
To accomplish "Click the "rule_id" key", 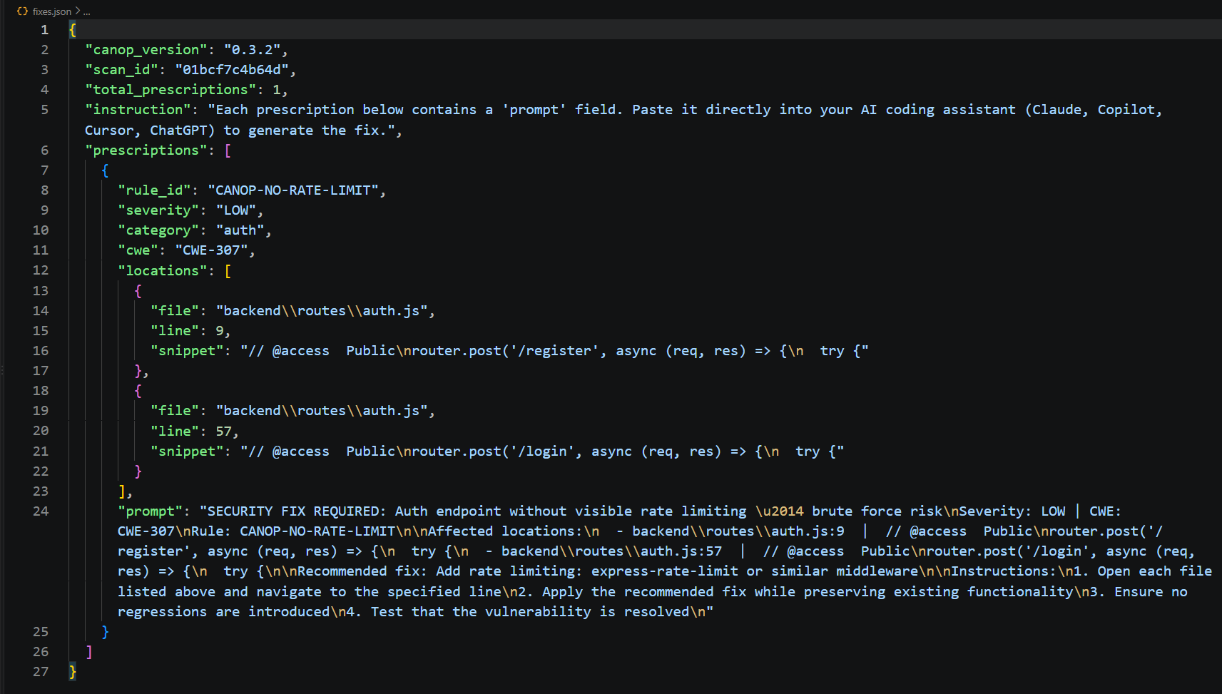I will [x=154, y=190].
